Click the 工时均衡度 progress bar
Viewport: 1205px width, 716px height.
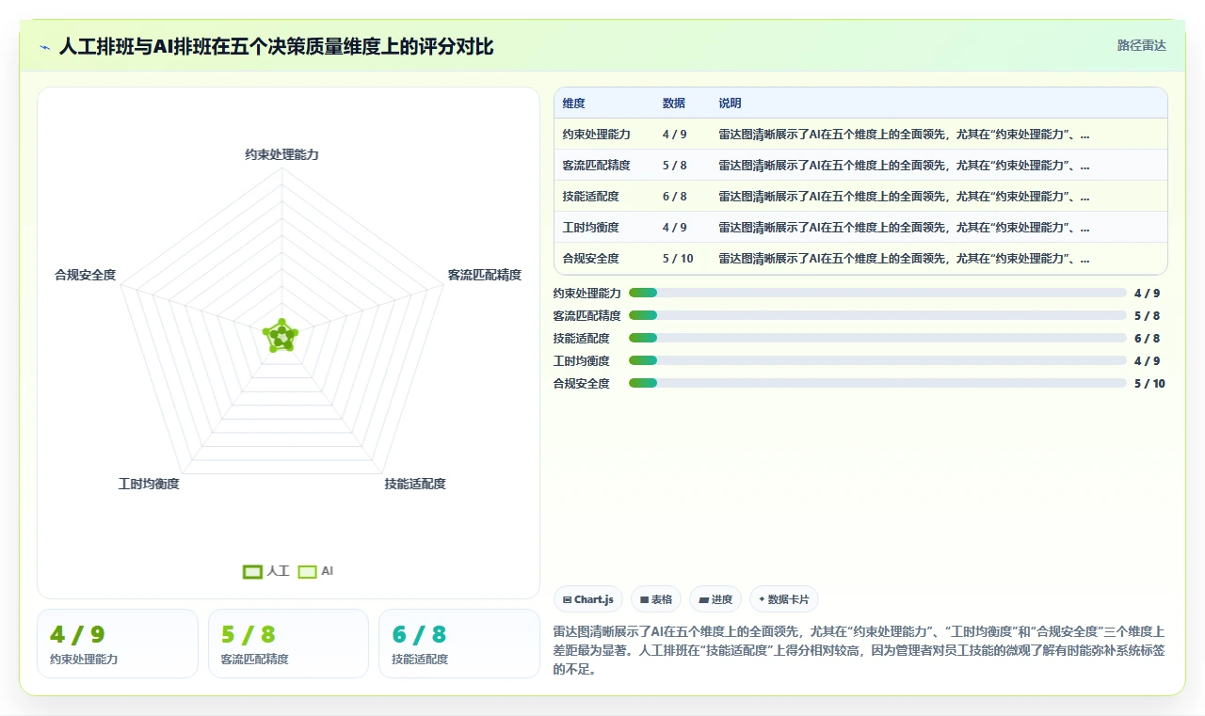(877, 360)
